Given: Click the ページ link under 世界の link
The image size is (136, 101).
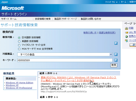Looking at the screenshot, I should tap(132, 40).
